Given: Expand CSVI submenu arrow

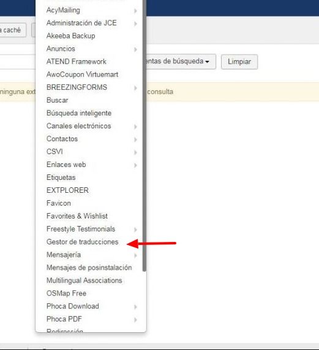Looking at the screenshot, I should point(135,152).
